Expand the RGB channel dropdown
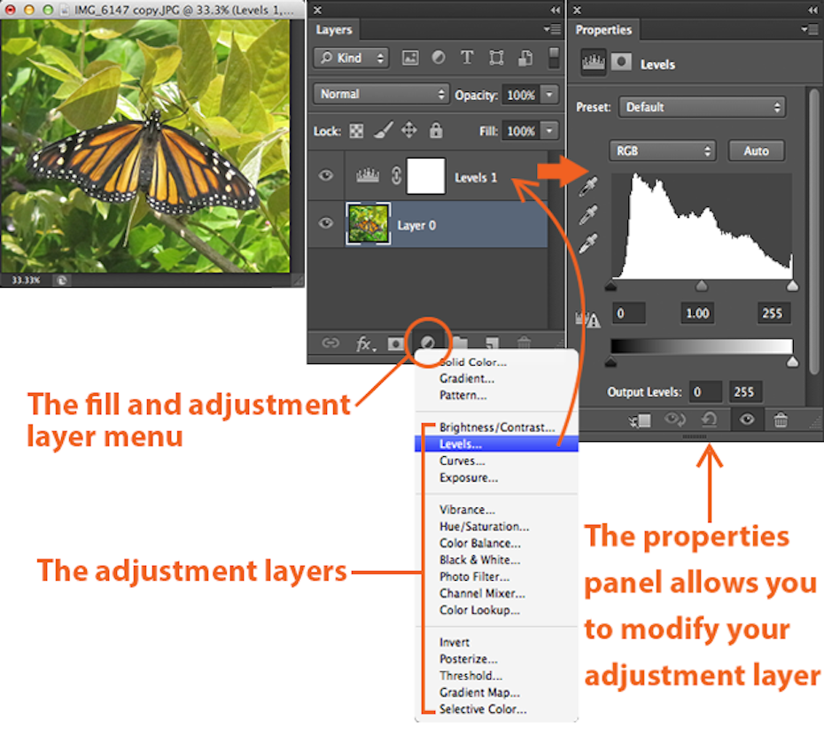Image resolution: width=824 pixels, height=750 pixels. tap(663, 151)
